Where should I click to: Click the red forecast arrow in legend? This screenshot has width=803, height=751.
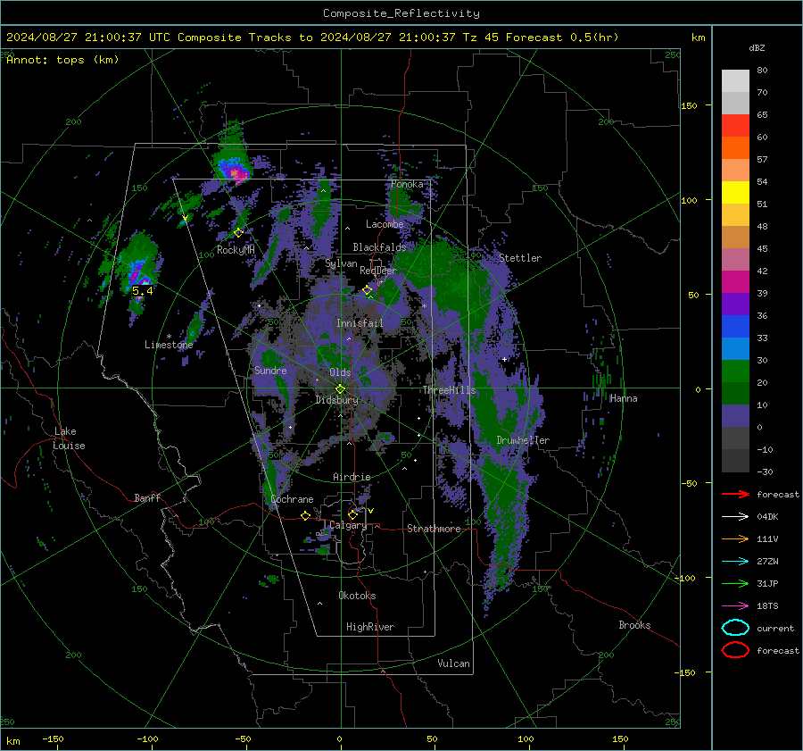point(735,494)
